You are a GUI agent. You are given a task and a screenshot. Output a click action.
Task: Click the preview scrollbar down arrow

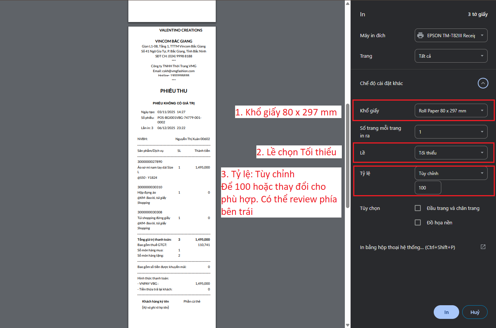click(348, 325)
